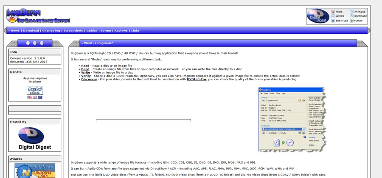Viewport: 382px width, 178px height.
Task: Click the 'What is ImgBurn?' section header
Action: pos(218,43)
